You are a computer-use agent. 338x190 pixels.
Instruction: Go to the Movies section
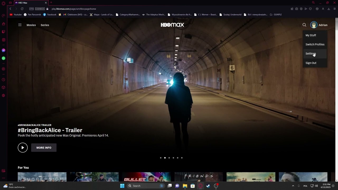(x=31, y=25)
